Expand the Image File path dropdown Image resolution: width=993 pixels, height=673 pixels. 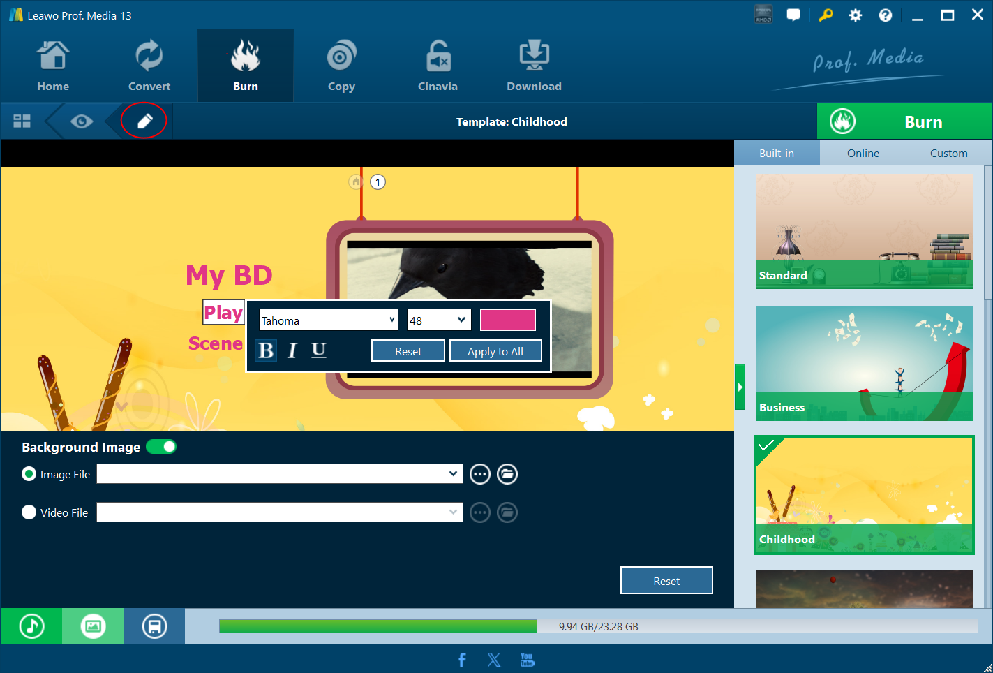(454, 474)
